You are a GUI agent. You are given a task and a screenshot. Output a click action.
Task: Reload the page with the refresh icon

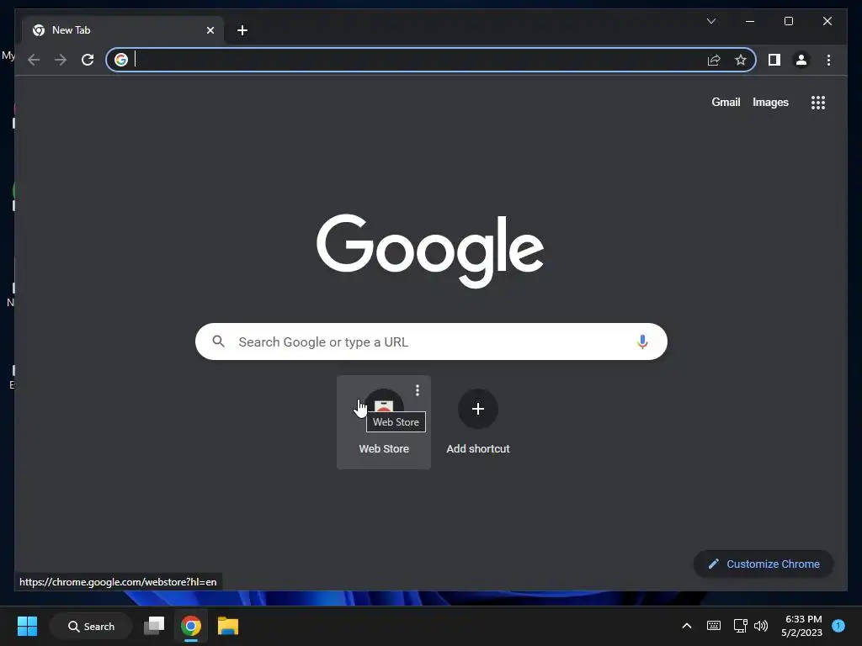88,60
